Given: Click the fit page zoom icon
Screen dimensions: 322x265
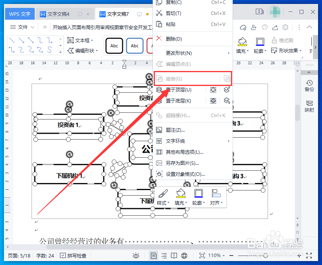Looking at the screenshot, I should coord(202,256).
